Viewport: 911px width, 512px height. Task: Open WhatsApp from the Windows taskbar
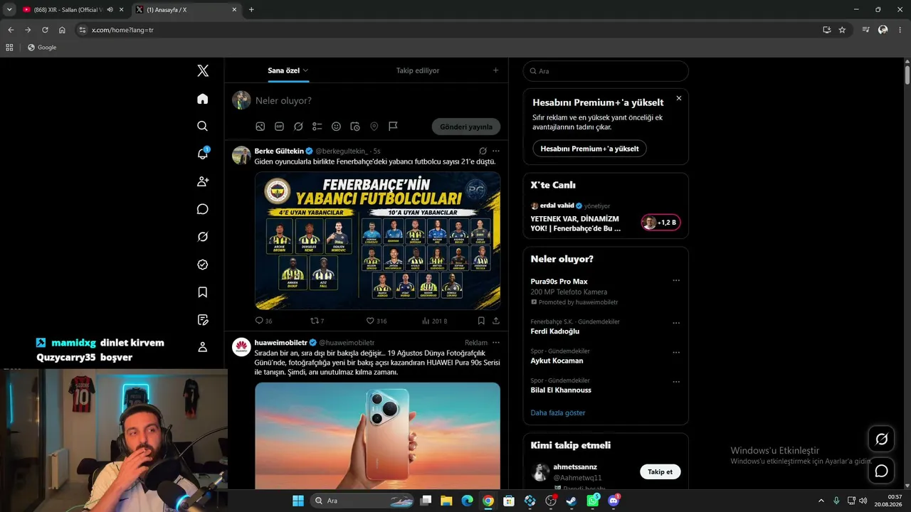(593, 501)
